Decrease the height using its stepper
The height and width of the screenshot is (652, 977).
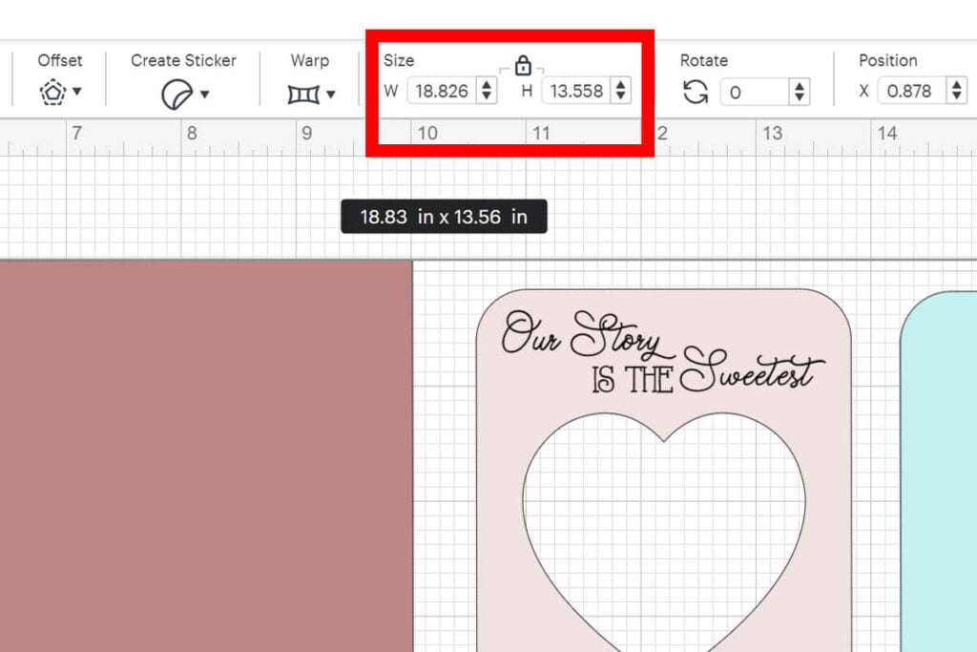pos(621,96)
